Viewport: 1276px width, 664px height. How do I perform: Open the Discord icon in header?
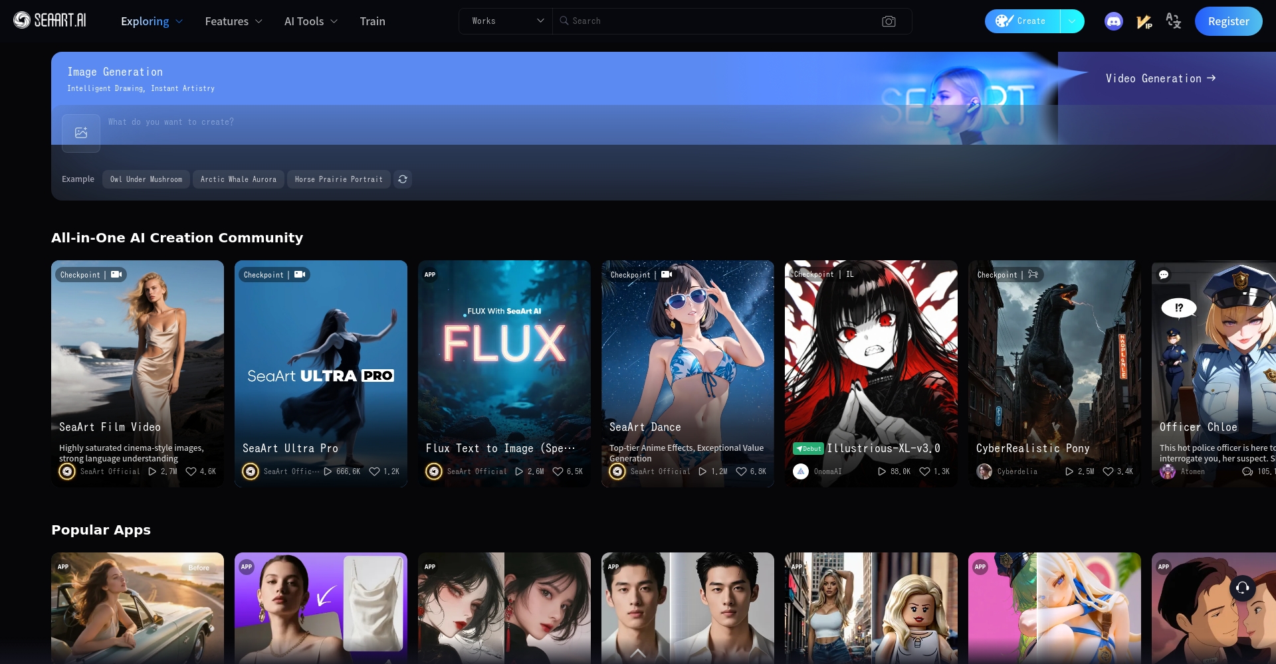pos(1113,21)
